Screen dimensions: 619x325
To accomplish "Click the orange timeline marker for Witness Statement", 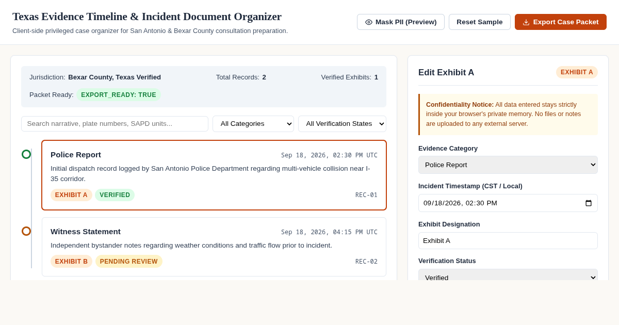I will click(26, 231).
